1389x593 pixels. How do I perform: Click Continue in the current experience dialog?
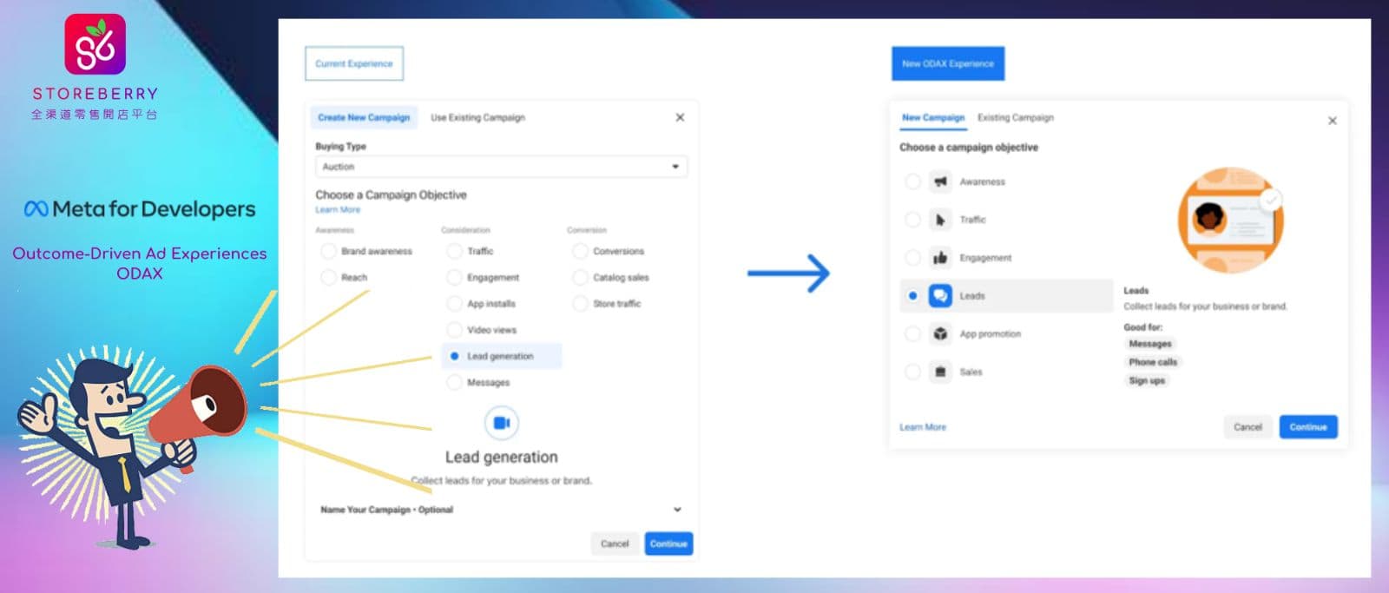click(668, 544)
